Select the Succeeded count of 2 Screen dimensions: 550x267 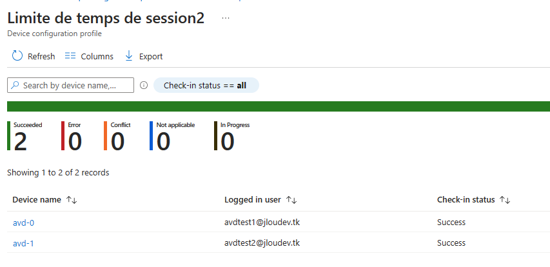[x=21, y=142]
